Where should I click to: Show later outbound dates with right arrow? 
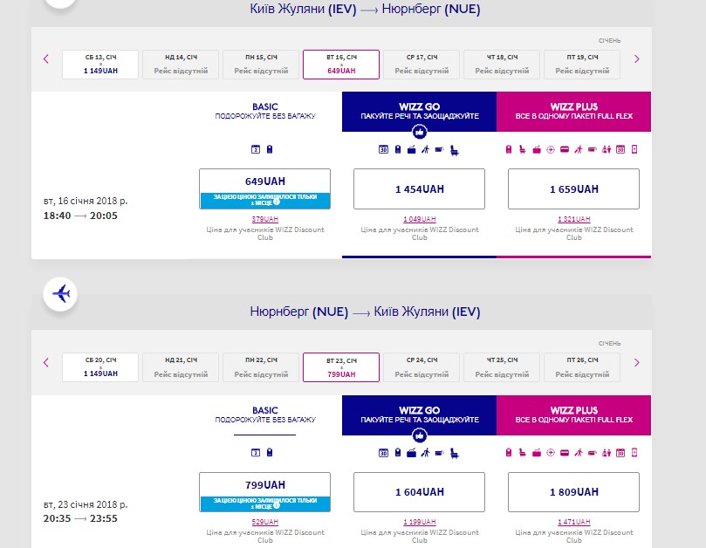tap(636, 59)
